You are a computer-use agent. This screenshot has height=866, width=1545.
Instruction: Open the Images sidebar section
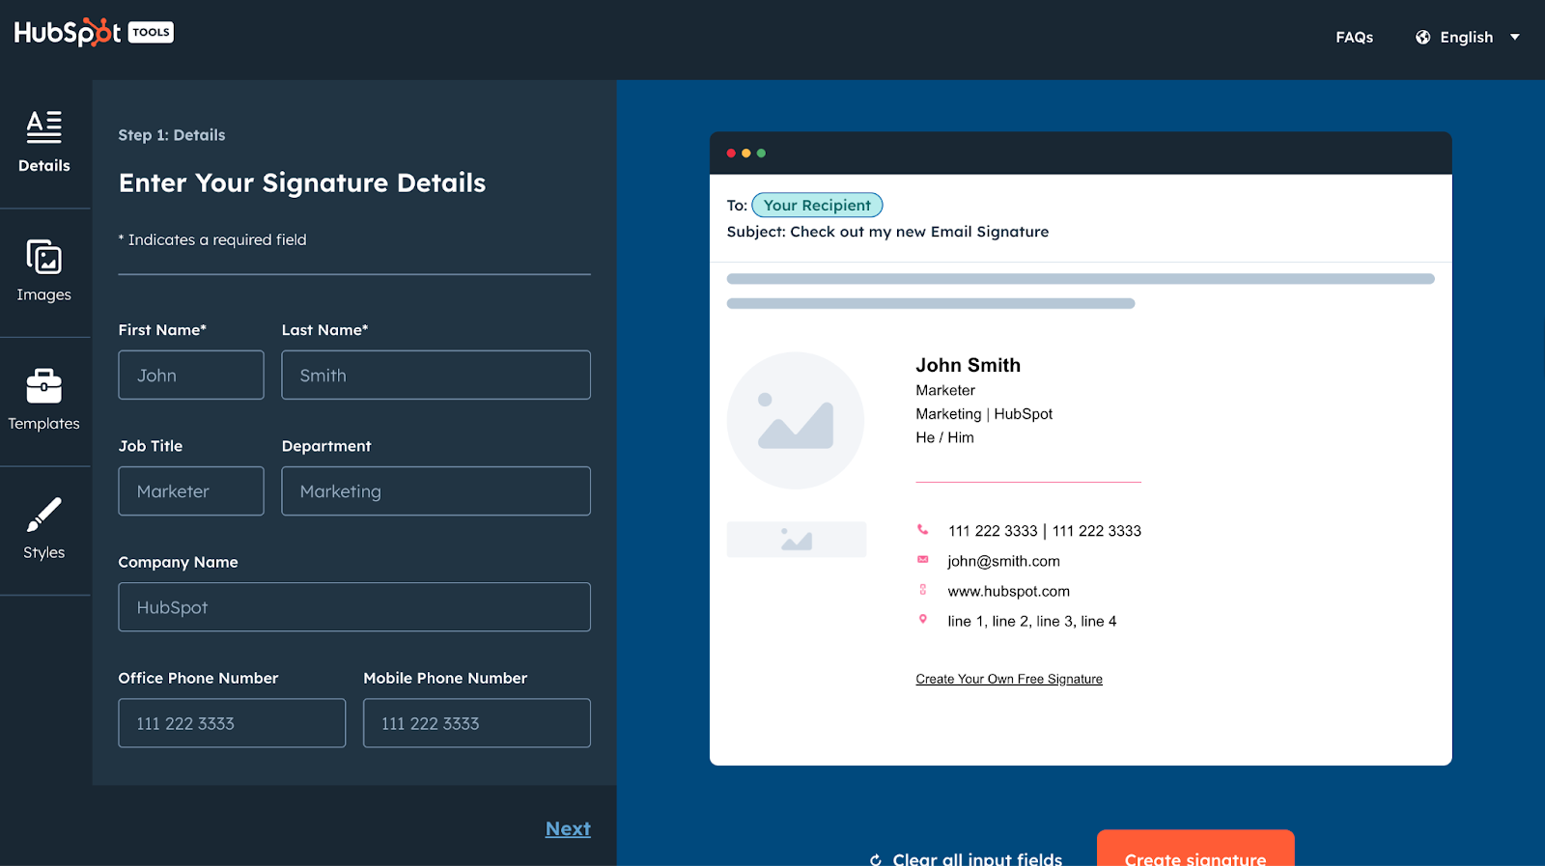click(44, 272)
